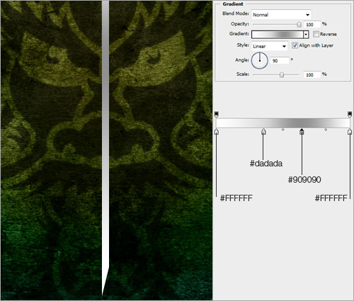Click the #dadada annotation text
The width and height of the screenshot is (354, 301).
[266, 164]
